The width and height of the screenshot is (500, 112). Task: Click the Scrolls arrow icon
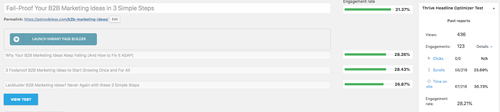429,70
